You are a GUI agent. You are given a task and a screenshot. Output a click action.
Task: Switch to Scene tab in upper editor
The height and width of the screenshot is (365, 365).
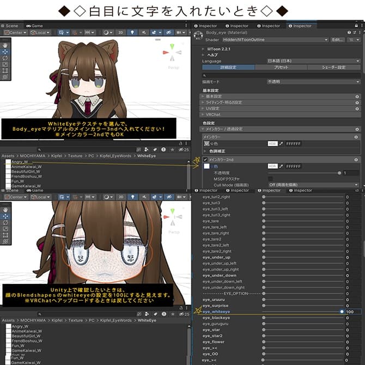(x=10, y=26)
